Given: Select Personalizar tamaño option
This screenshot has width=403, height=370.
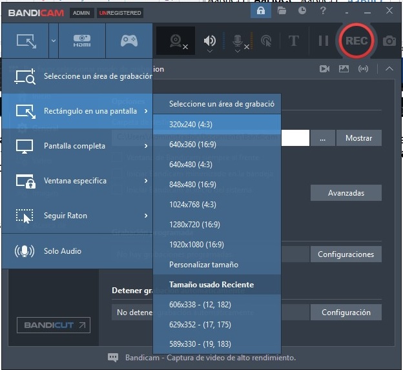Looking at the screenshot, I should point(217,265).
